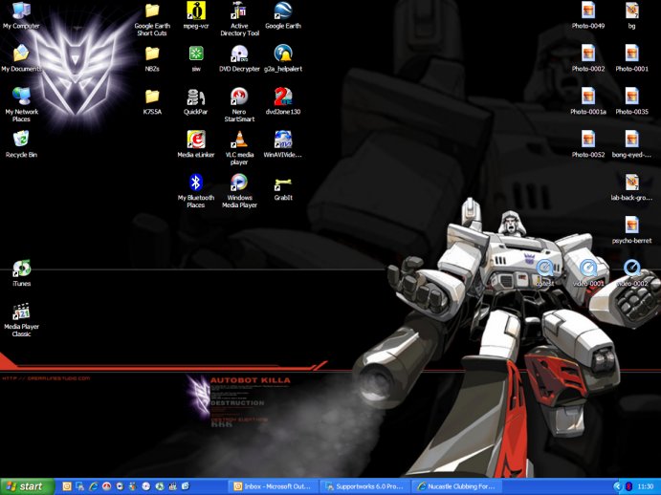The height and width of the screenshot is (495, 661).
Task: Select the Photo-0049 image file
Action: coord(588,11)
